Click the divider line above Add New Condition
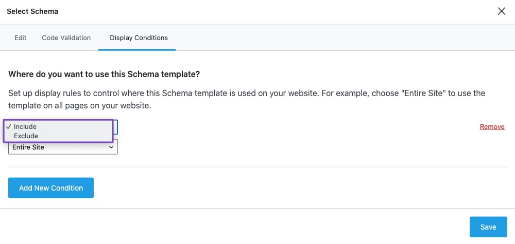The image size is (515, 244). 257,167
